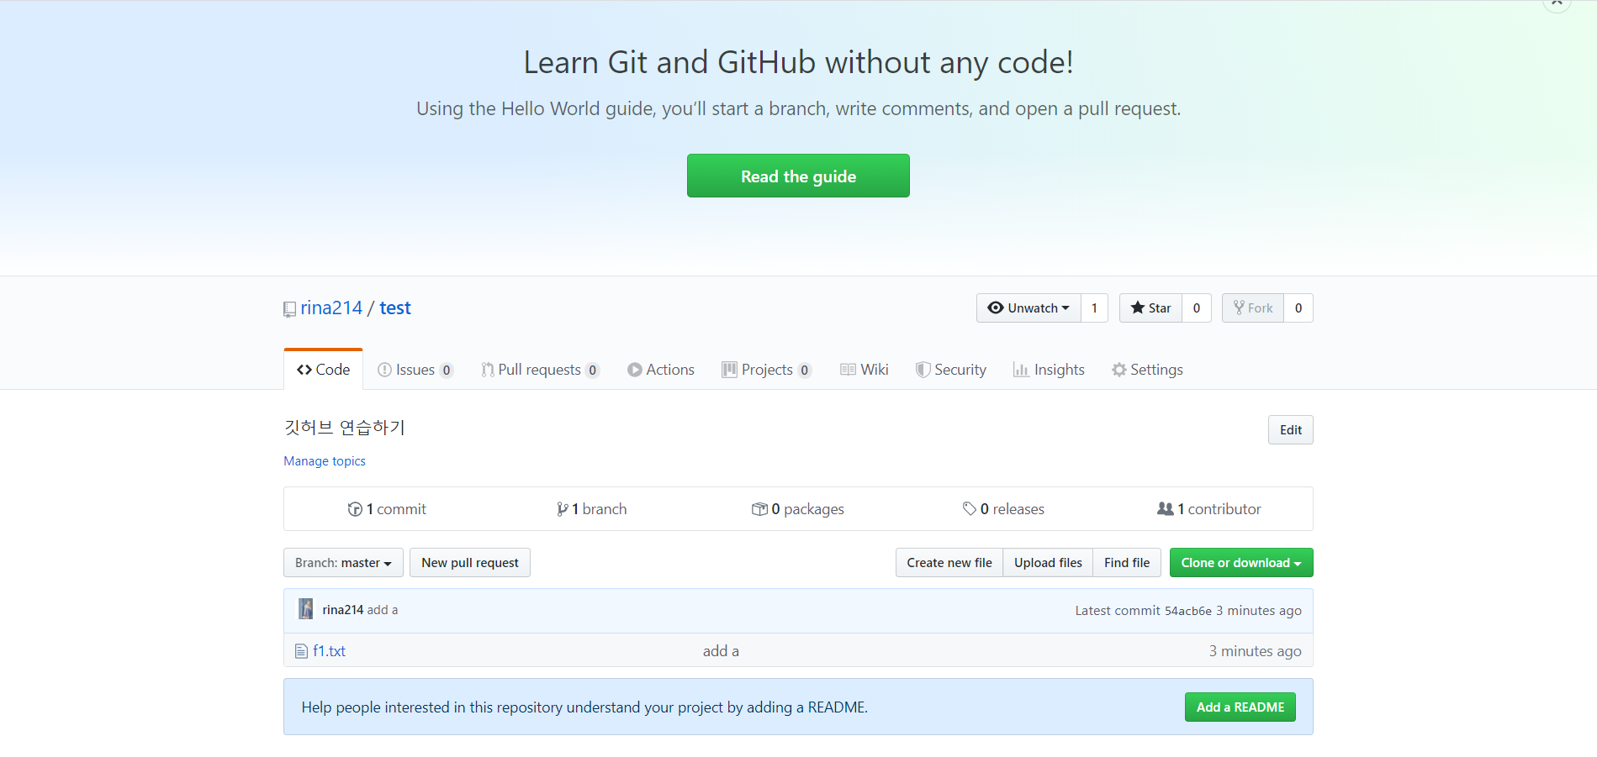
Task: View the 1 branch list
Action: click(x=592, y=509)
